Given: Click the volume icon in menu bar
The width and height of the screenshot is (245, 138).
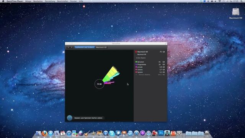Looking at the screenshot, I should point(216,1).
